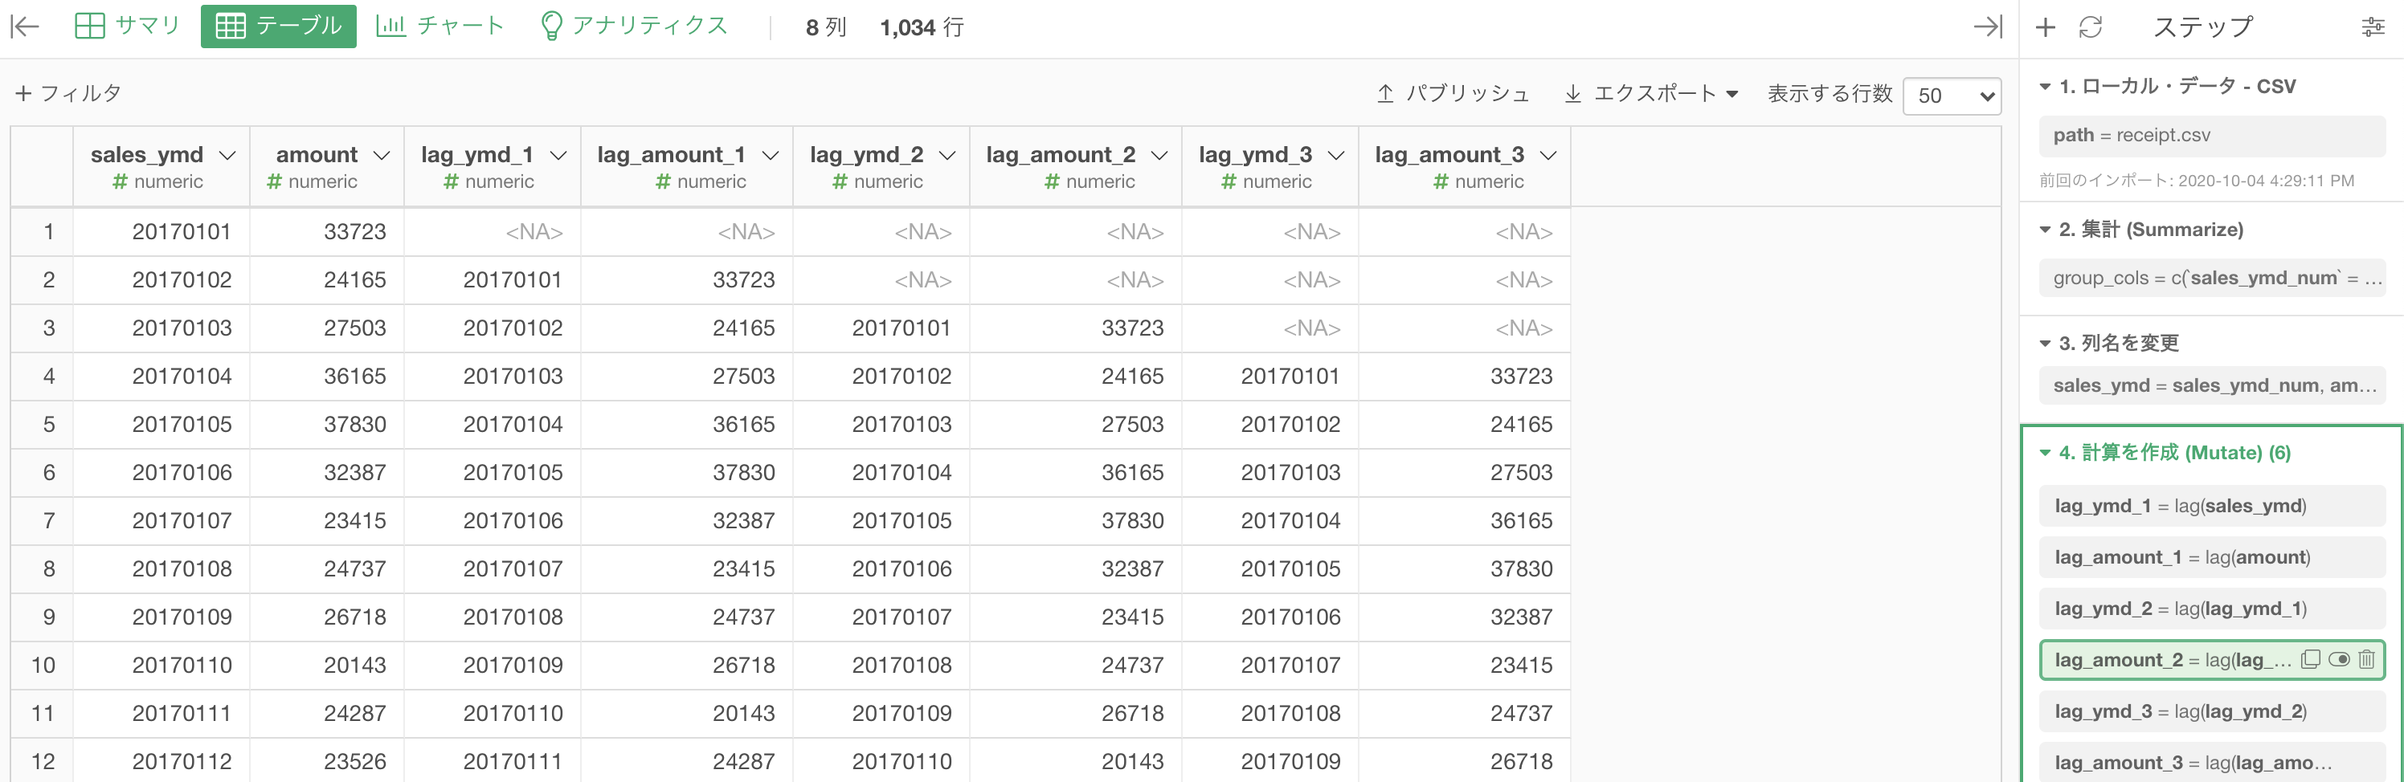Open the サマリ summary view
This screenshot has width=2404, height=782.
coord(126,26)
